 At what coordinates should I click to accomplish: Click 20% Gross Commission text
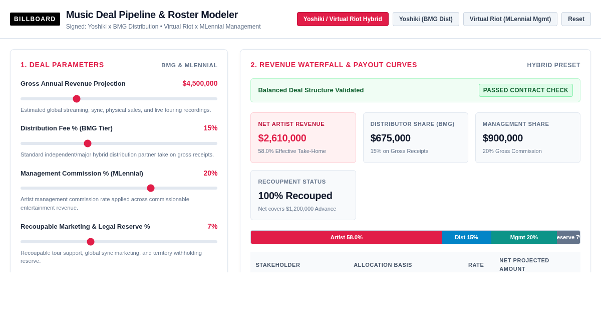pyautogui.click(x=512, y=151)
